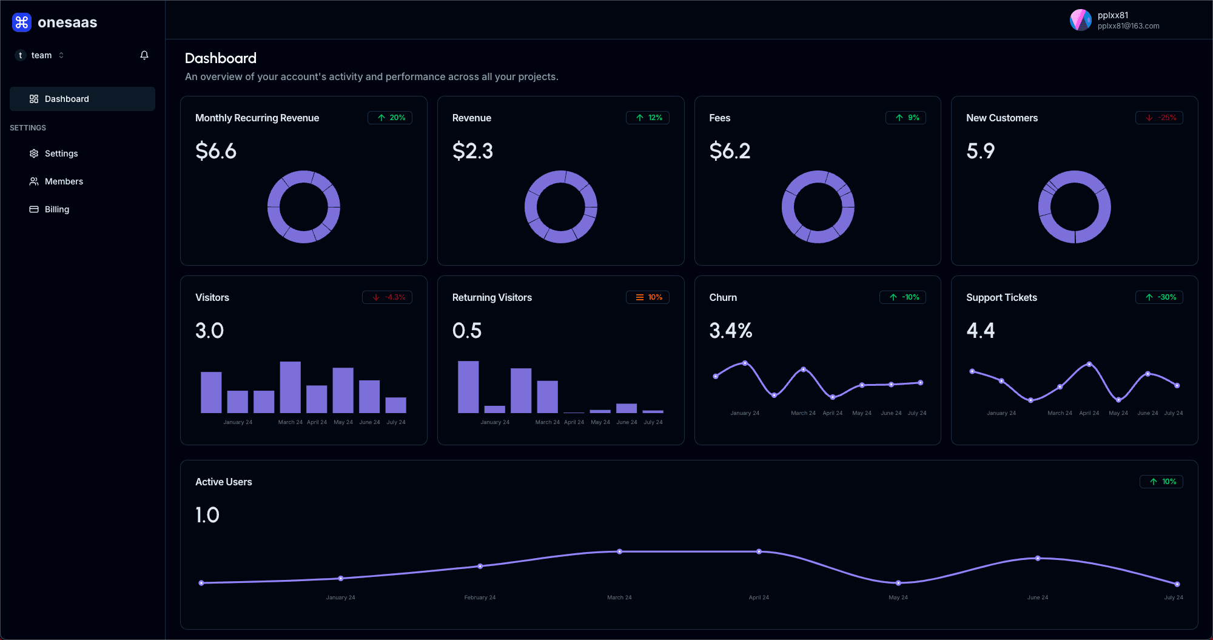Open the pplxx81 account menu
Image resolution: width=1213 pixels, height=640 pixels.
1115,20
